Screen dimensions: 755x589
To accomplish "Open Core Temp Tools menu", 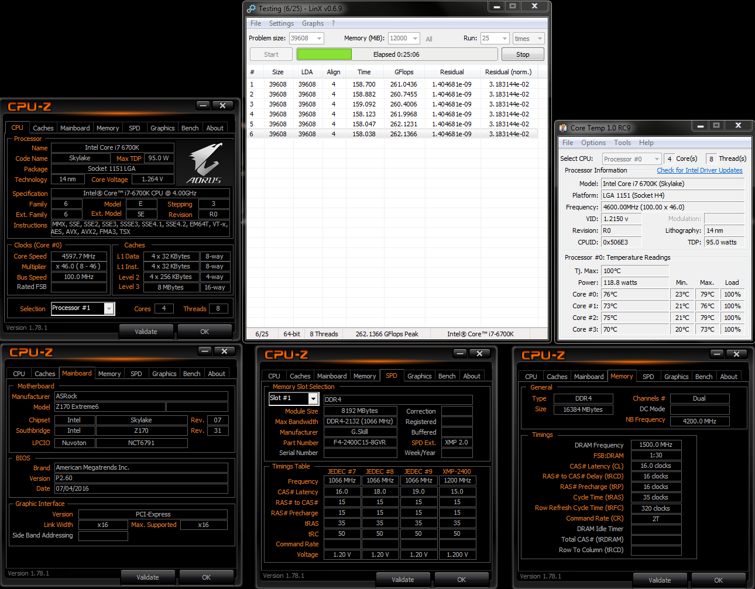I will click(x=622, y=143).
